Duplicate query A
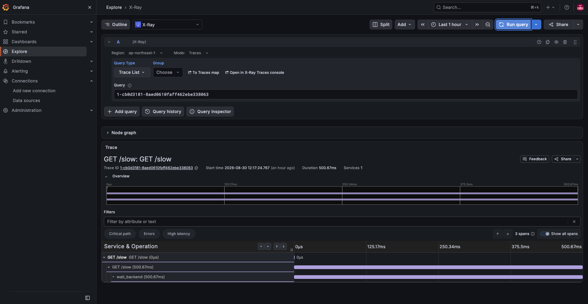588x304 pixels. click(x=548, y=42)
